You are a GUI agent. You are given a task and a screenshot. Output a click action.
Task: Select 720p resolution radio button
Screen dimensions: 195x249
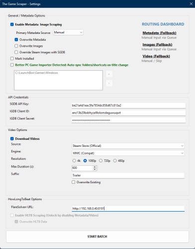click(100, 161)
